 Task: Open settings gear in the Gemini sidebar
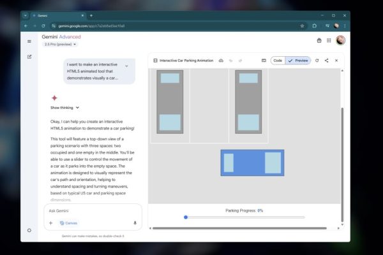click(29, 230)
